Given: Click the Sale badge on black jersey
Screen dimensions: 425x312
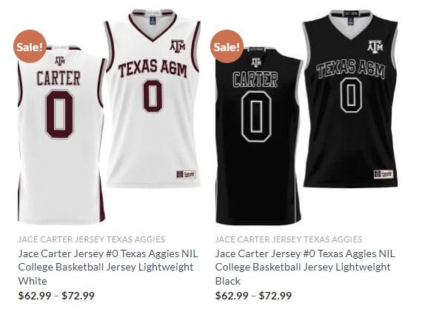Looking at the screenshot, I should [x=227, y=47].
